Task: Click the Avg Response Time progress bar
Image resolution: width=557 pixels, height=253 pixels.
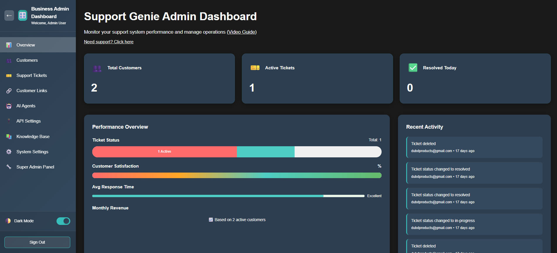Action: 228,196
